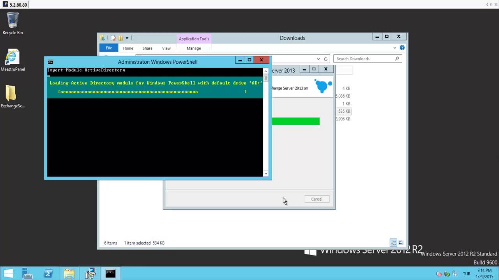Click the Search Downloads field
499x280 pixels.
click(x=367, y=59)
